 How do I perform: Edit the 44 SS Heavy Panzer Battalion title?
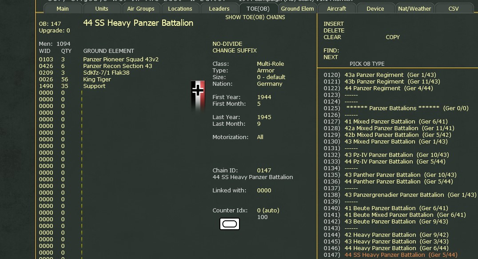[138, 23]
